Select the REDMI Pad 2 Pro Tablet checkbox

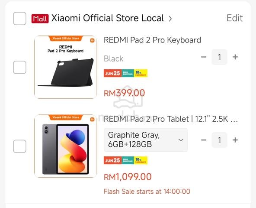[19, 146]
